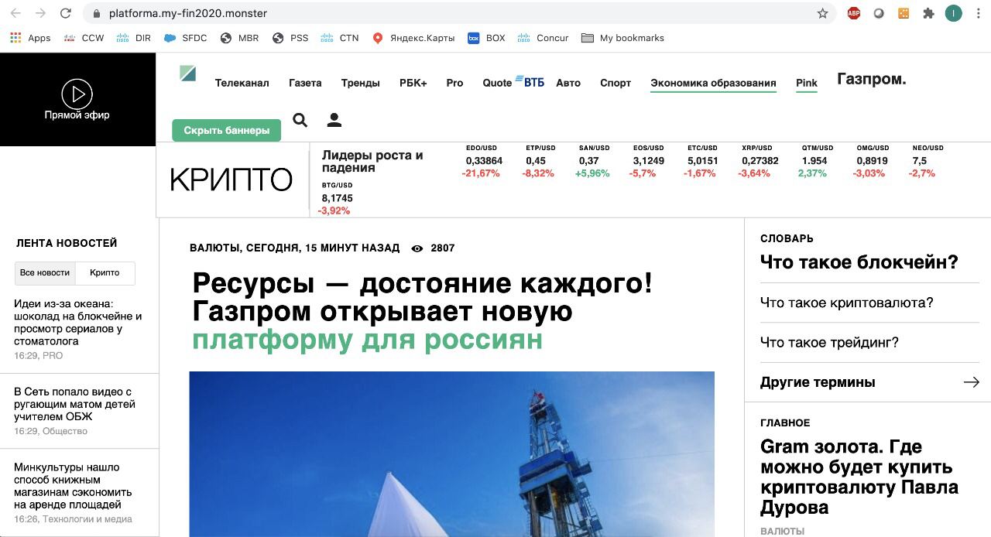The width and height of the screenshot is (991, 537).
Task: Open news about учителем ОБЖ video
Action: click(x=74, y=404)
